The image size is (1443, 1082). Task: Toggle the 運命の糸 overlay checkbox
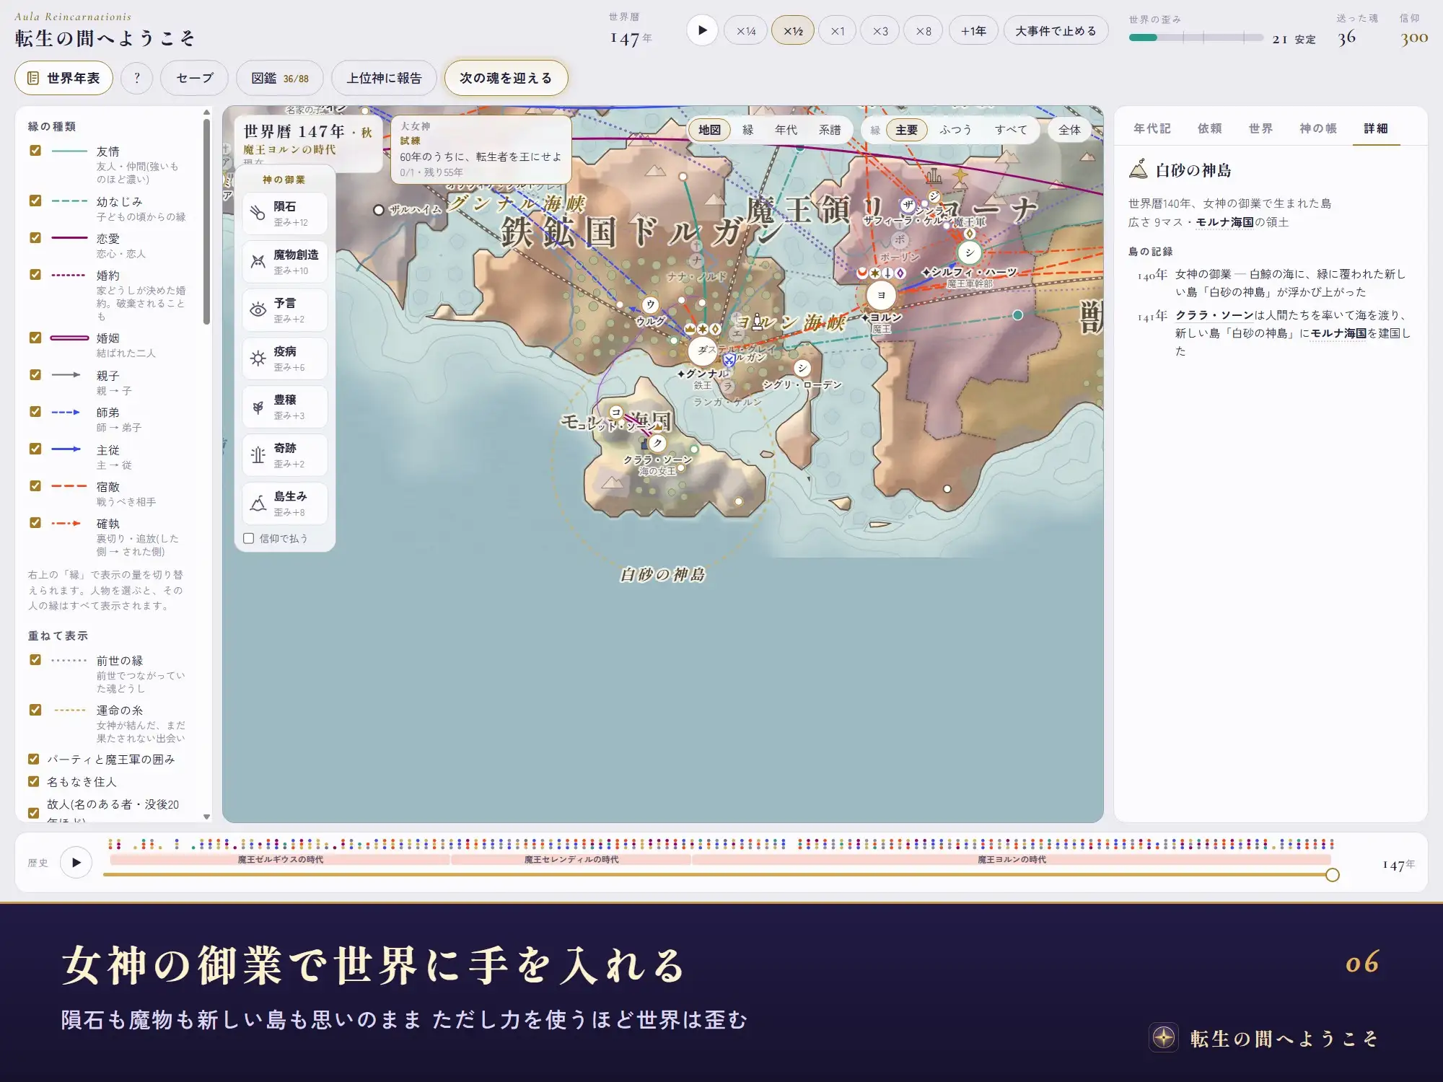(x=35, y=709)
